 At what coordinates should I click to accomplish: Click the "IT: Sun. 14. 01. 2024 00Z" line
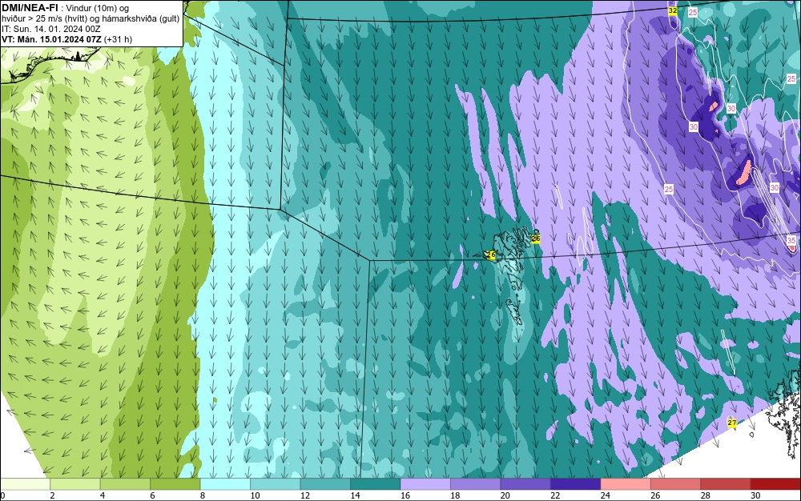51,29
